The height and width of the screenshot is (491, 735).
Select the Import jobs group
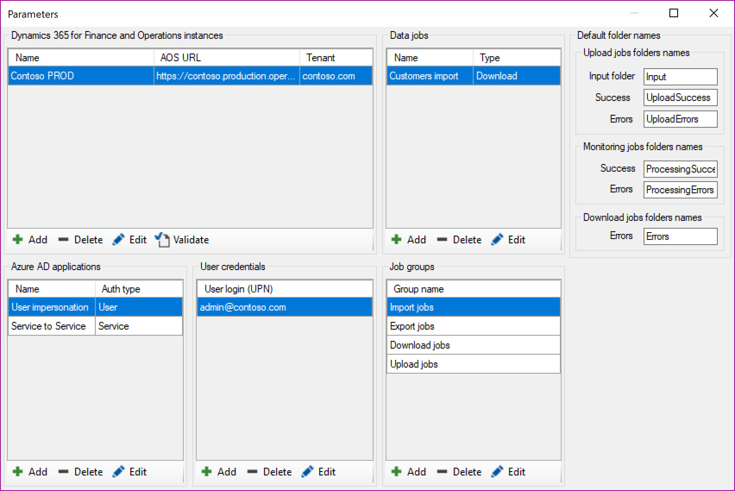pos(474,307)
